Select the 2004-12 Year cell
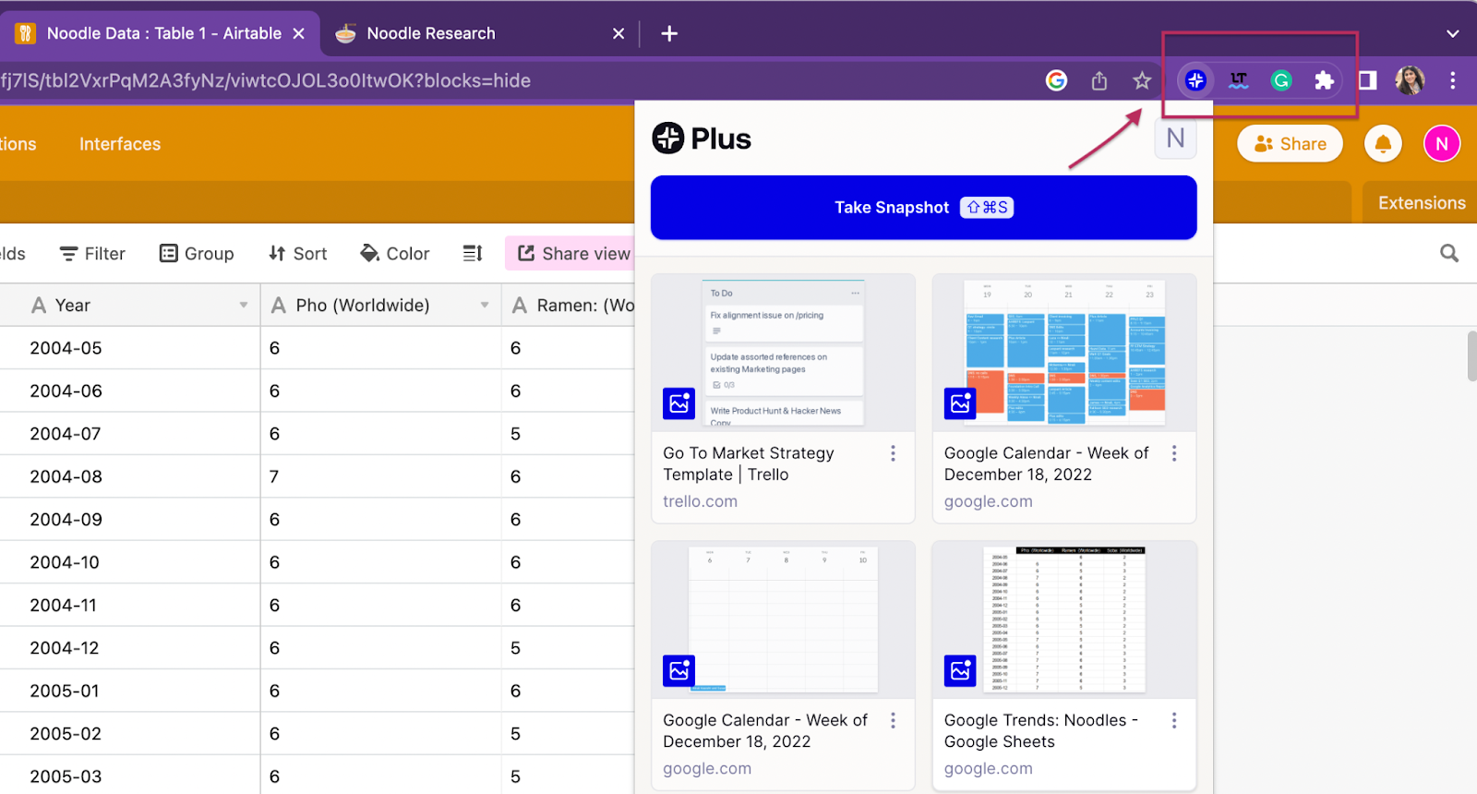Viewport: 1477px width, 794px height. [130, 648]
